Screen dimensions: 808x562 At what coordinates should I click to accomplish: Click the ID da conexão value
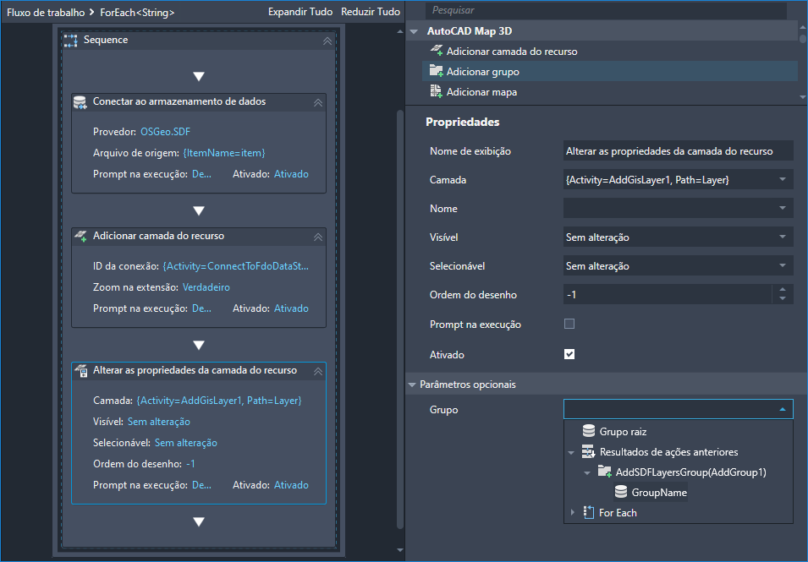click(x=236, y=266)
